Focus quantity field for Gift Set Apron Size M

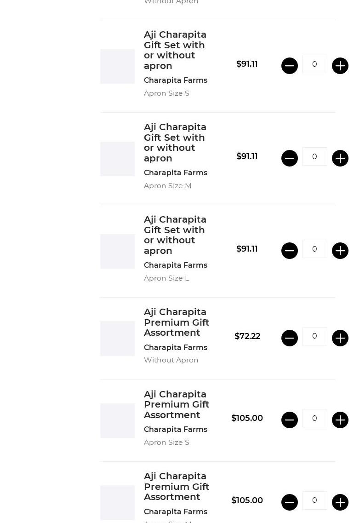click(x=315, y=156)
